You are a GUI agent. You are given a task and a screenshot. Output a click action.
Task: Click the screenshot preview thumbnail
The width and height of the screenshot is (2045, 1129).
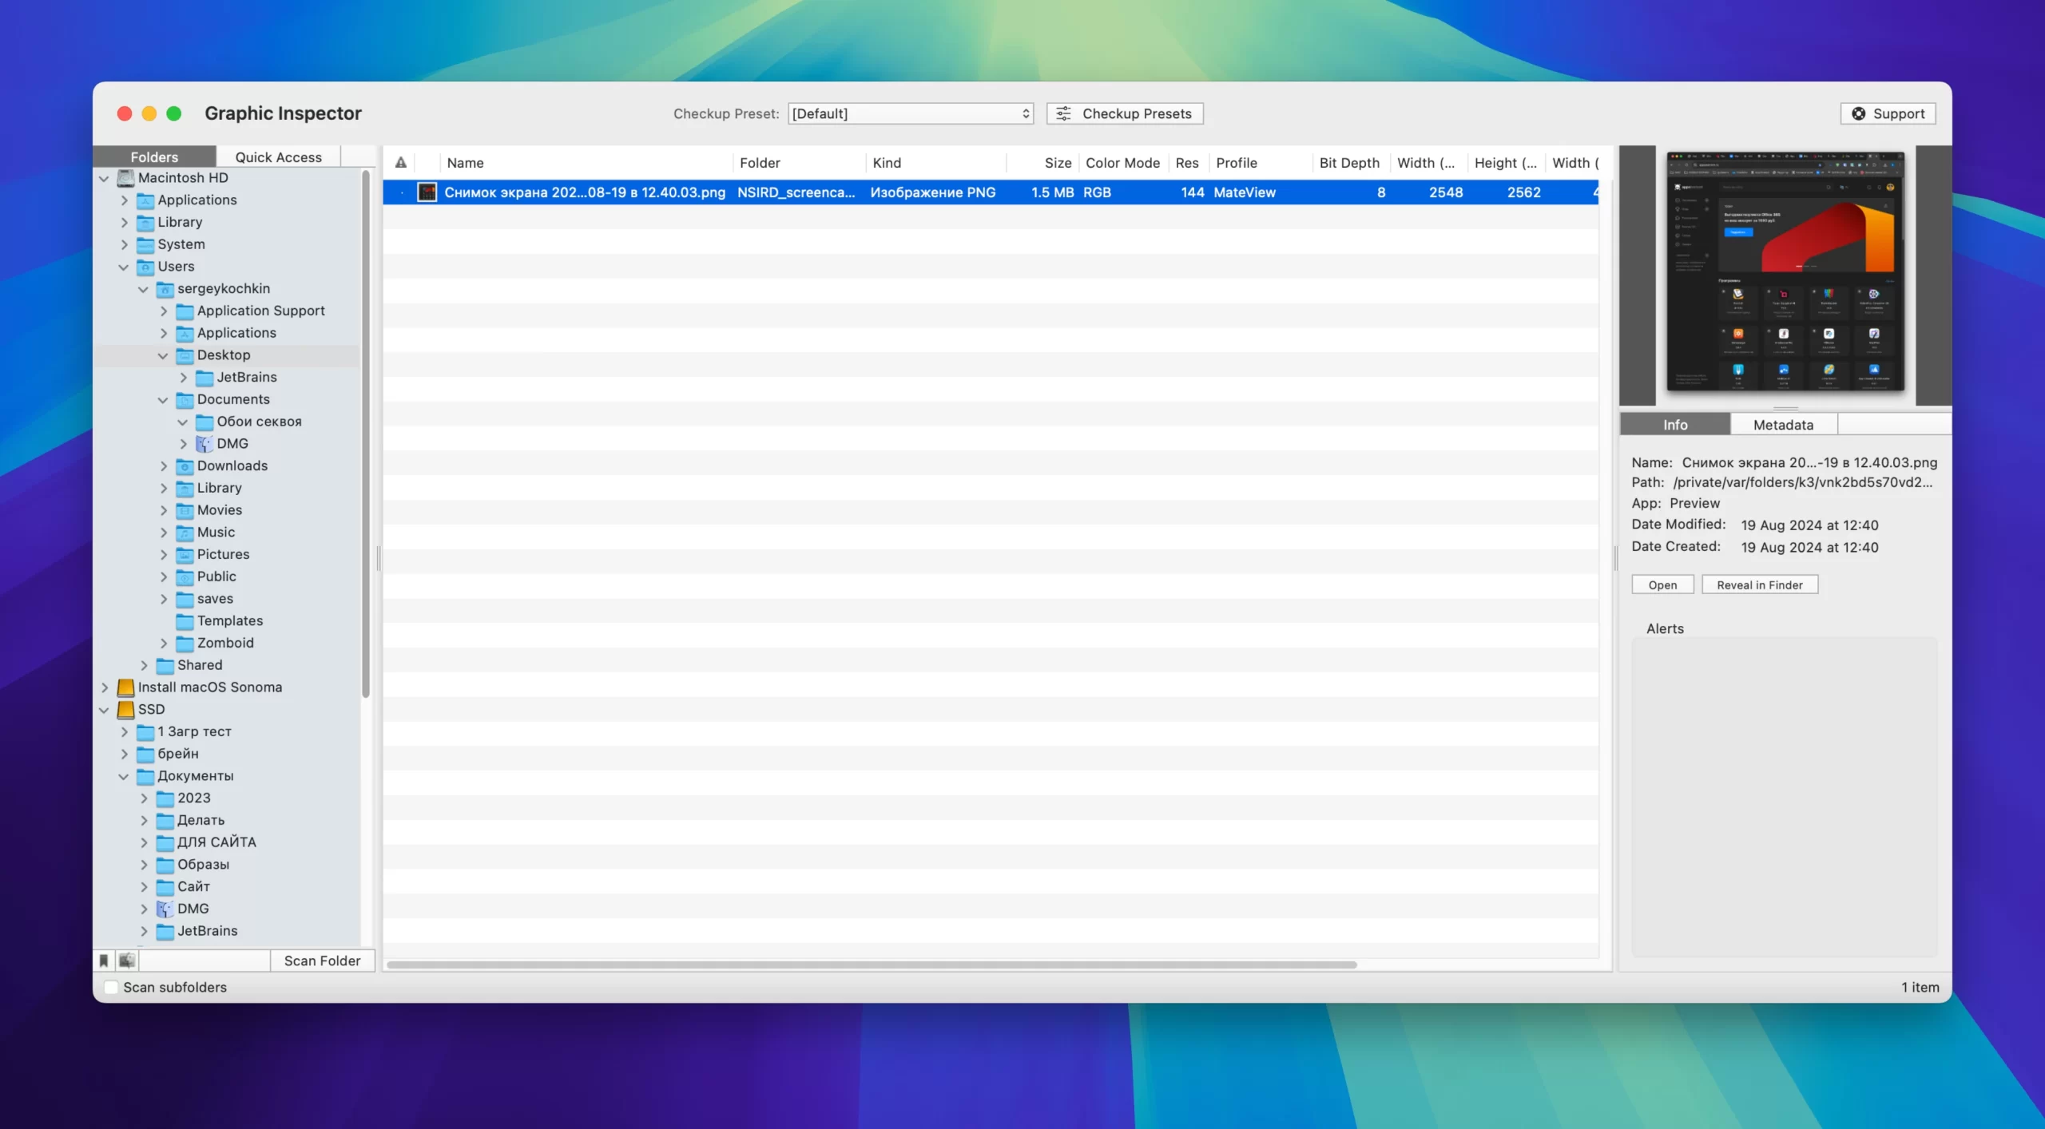[x=1785, y=271]
